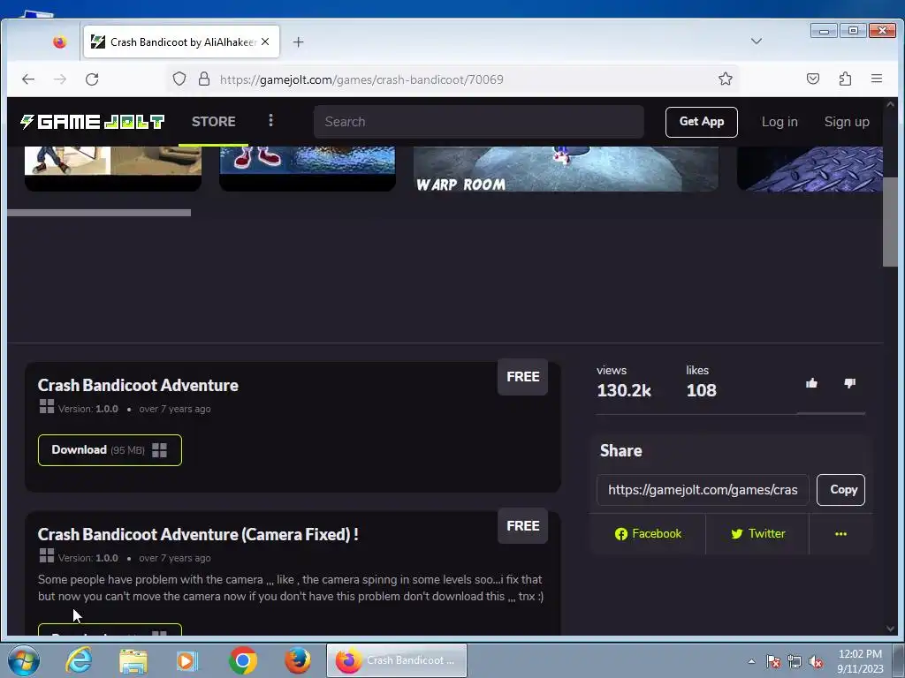Focus the Game Jolt search field

[478, 122]
